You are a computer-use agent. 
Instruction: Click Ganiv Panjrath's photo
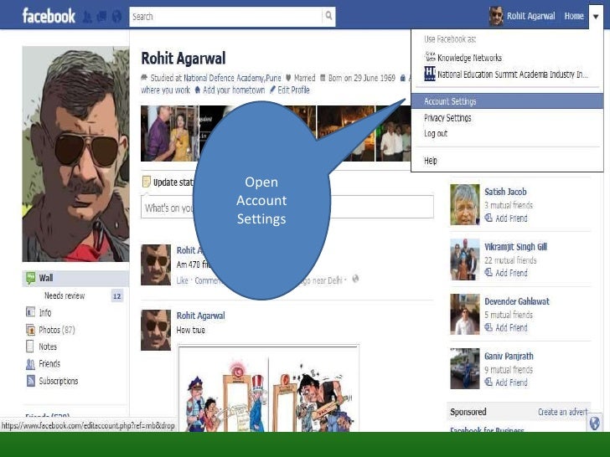coord(465,369)
